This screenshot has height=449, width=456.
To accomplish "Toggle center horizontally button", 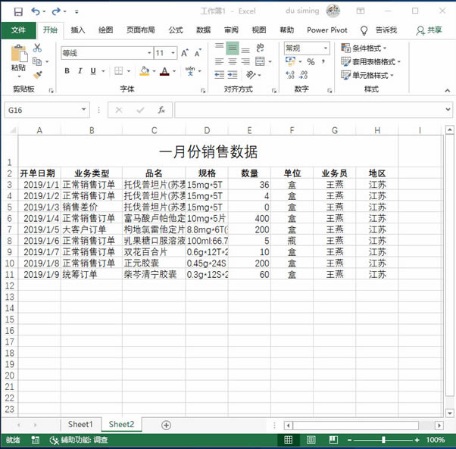I will point(233,61).
